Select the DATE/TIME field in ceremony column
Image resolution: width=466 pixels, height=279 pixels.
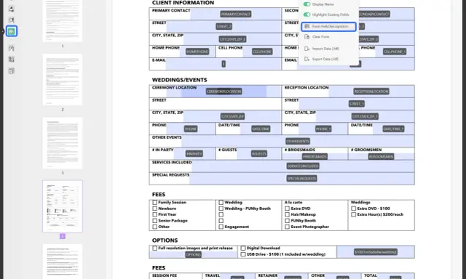click(261, 129)
